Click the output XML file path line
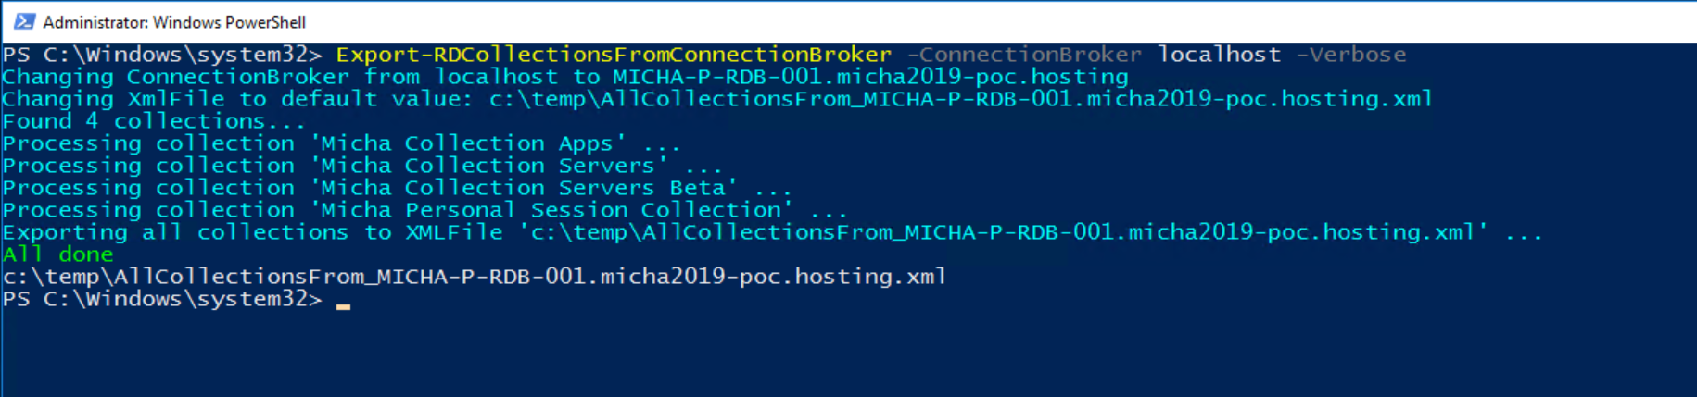Image resolution: width=1697 pixels, height=397 pixels. [475, 277]
